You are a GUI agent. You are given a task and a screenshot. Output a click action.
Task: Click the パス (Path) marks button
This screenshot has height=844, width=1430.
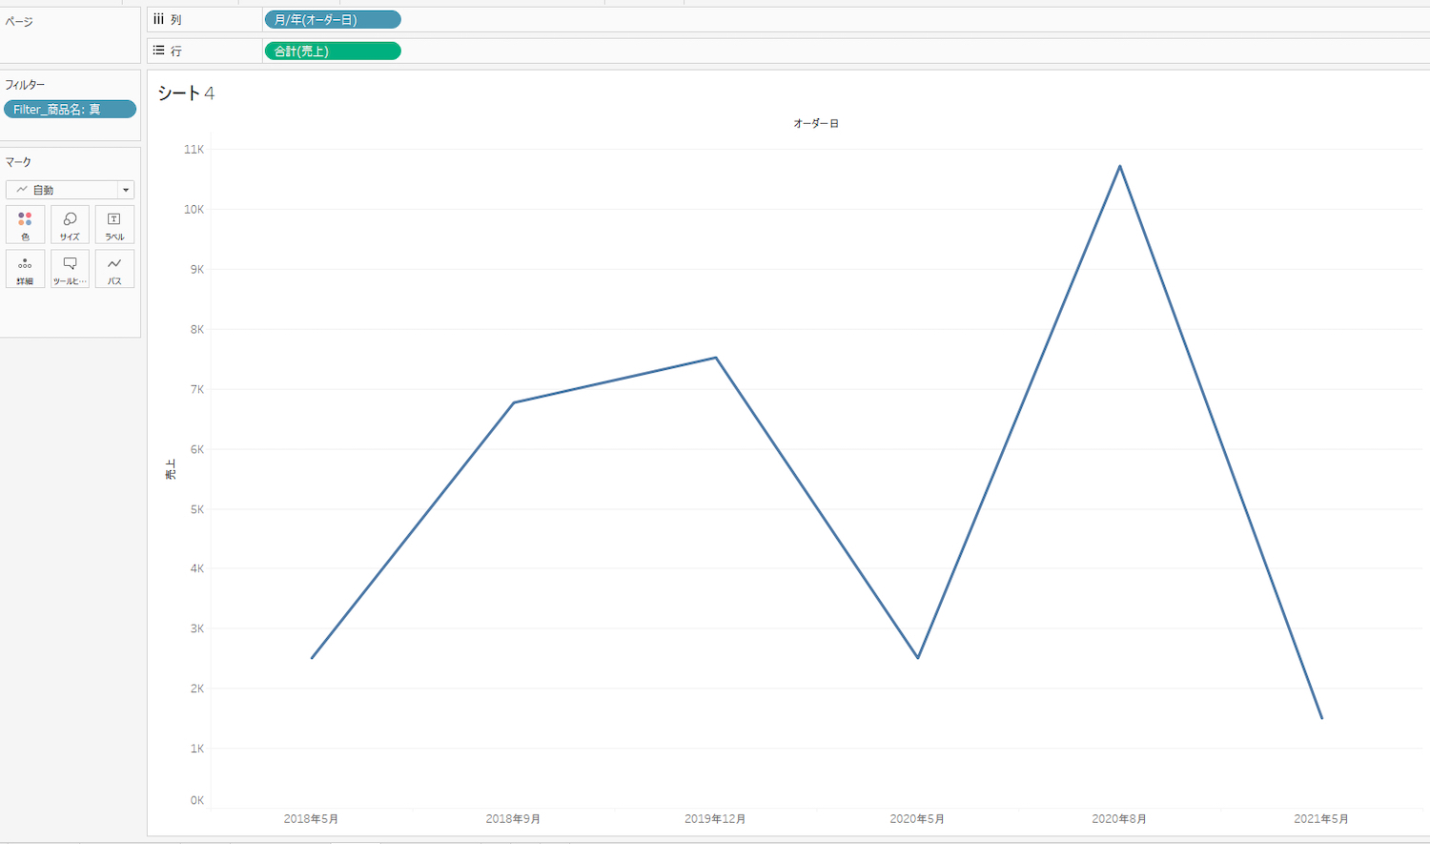pos(114,269)
